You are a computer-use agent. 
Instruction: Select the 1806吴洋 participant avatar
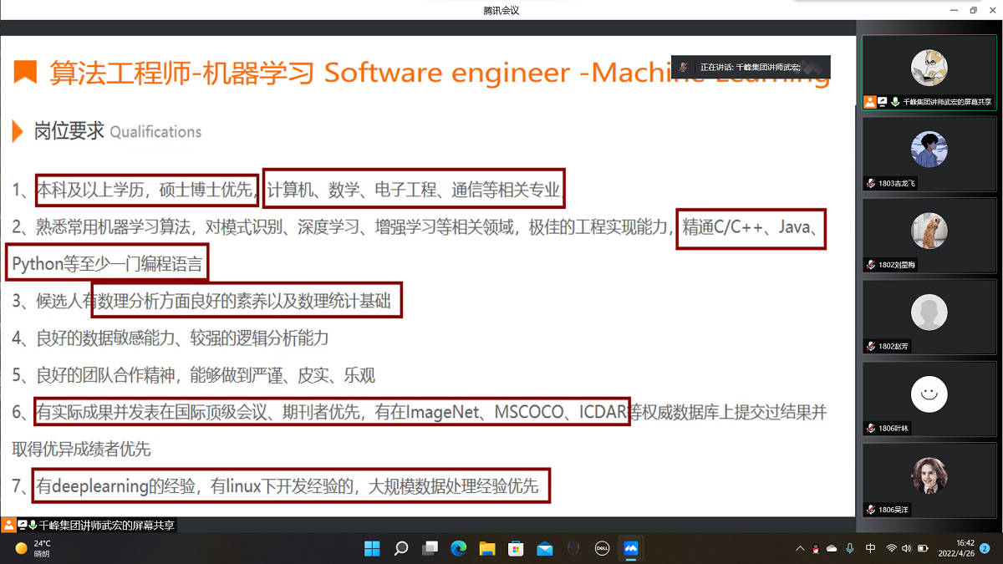click(929, 475)
